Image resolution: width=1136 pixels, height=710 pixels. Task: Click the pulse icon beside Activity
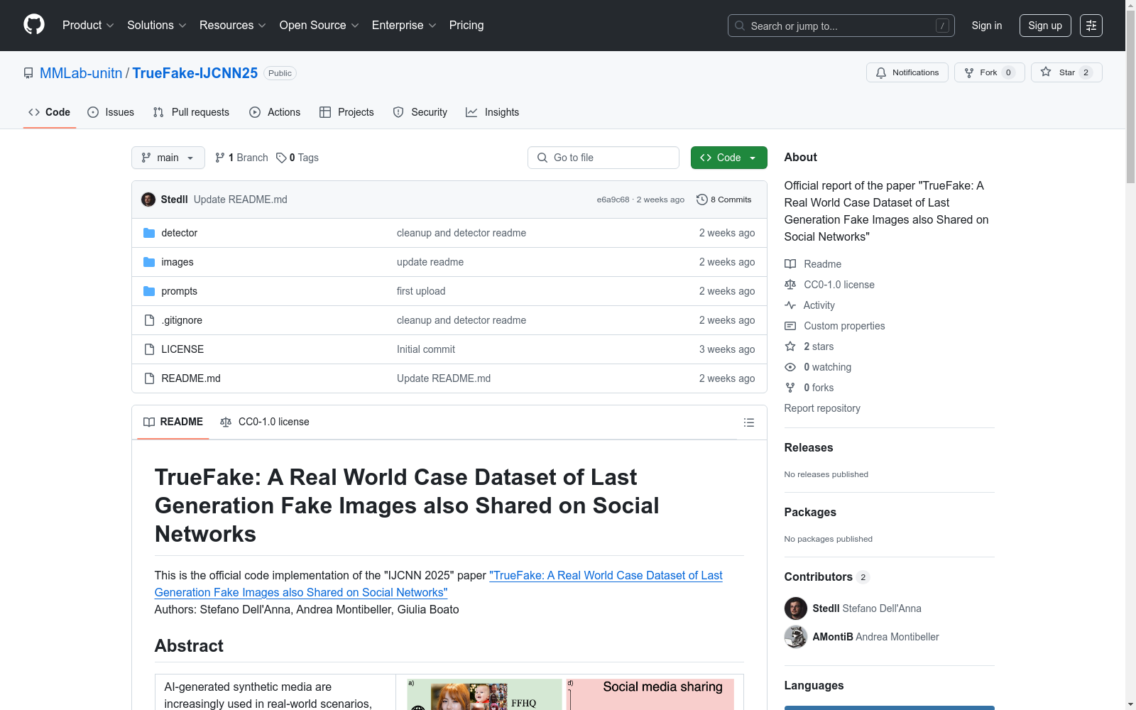pos(790,305)
